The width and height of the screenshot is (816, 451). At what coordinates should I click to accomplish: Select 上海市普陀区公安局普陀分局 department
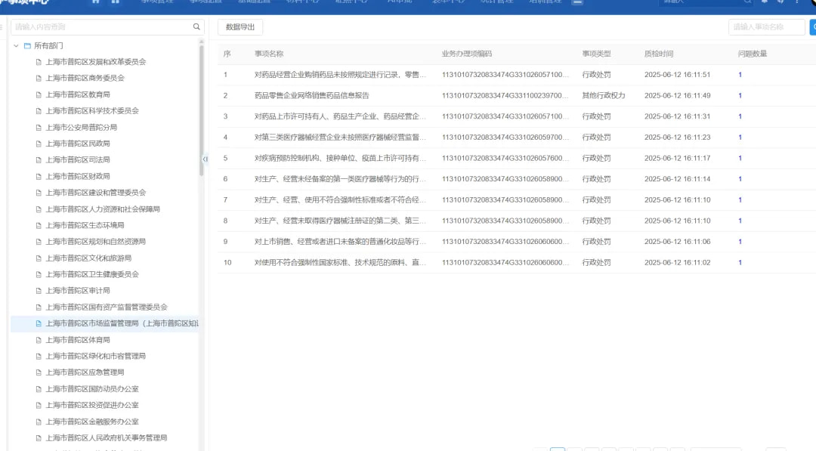coord(81,127)
